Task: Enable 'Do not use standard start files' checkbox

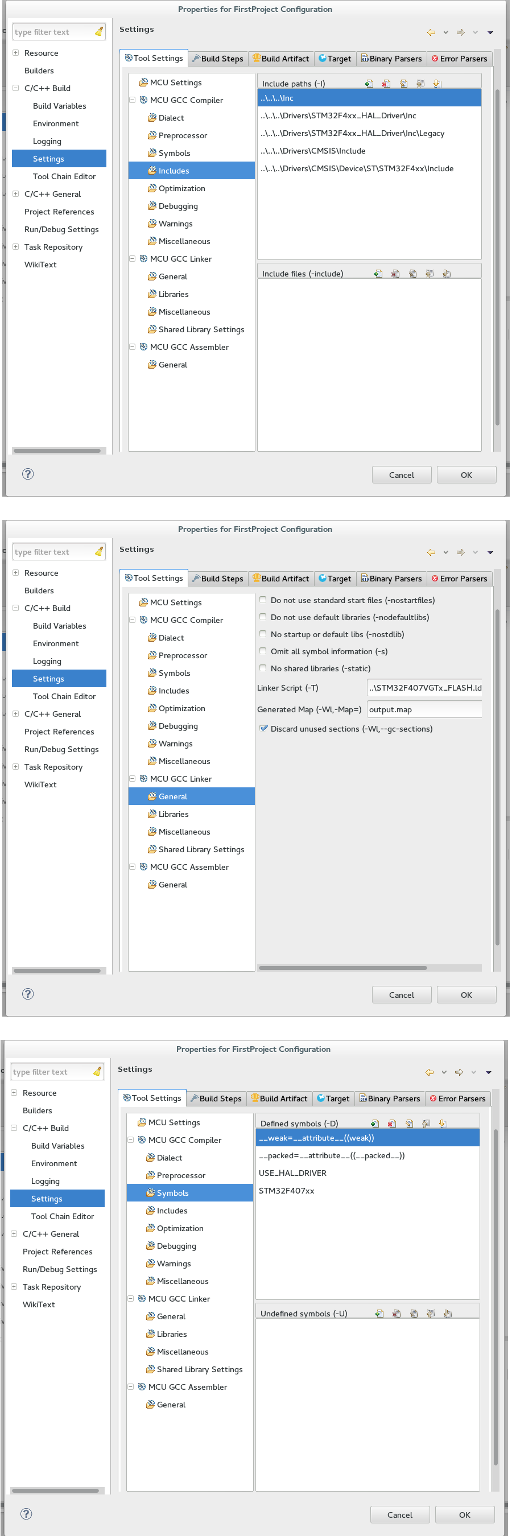Action: [x=263, y=600]
